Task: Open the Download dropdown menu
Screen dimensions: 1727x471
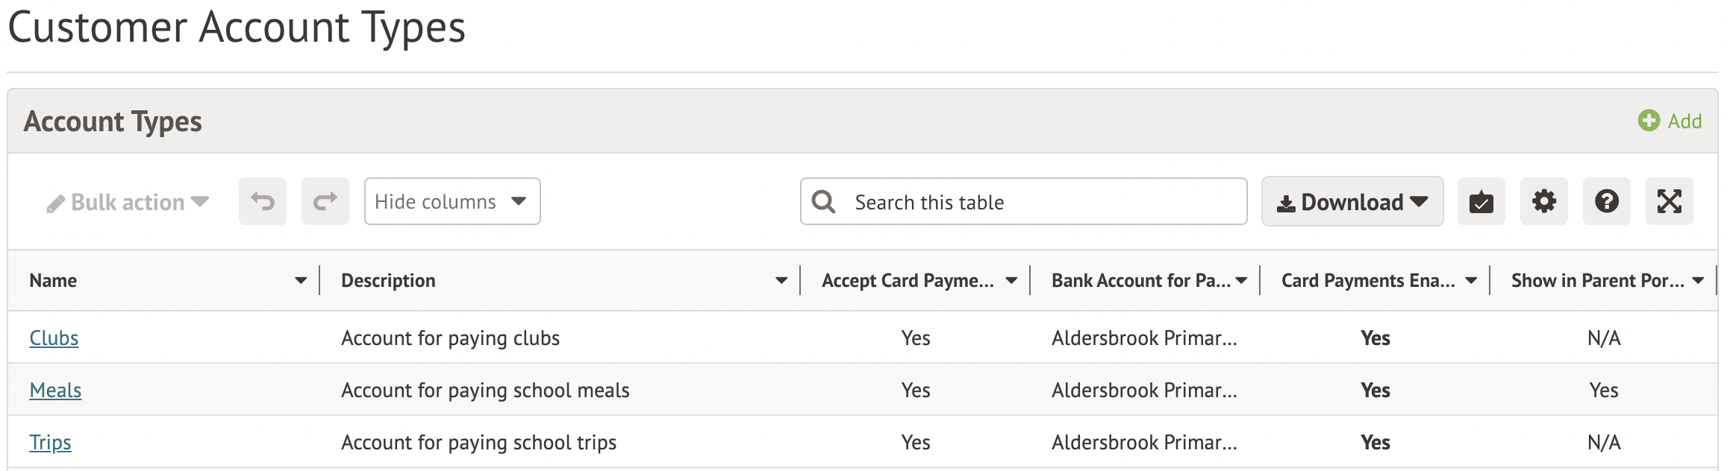Action: click(1352, 202)
